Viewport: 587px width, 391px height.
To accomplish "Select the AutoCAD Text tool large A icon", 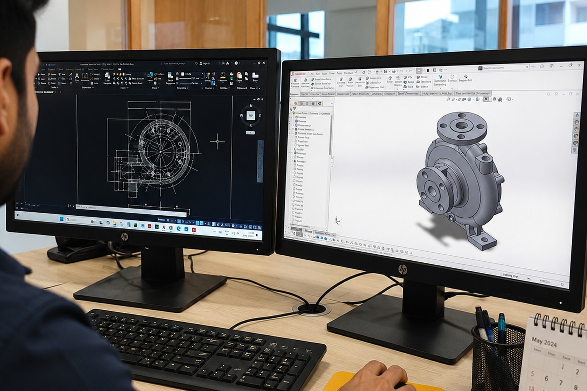I will [x=77, y=76].
